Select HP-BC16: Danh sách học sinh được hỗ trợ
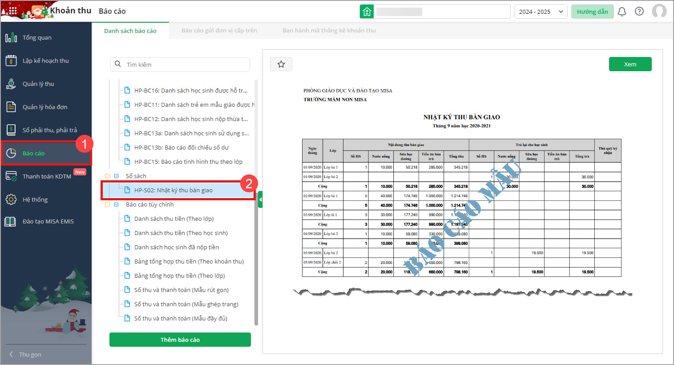 pyautogui.click(x=191, y=90)
